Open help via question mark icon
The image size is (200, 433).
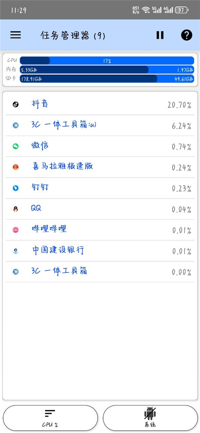click(x=187, y=35)
